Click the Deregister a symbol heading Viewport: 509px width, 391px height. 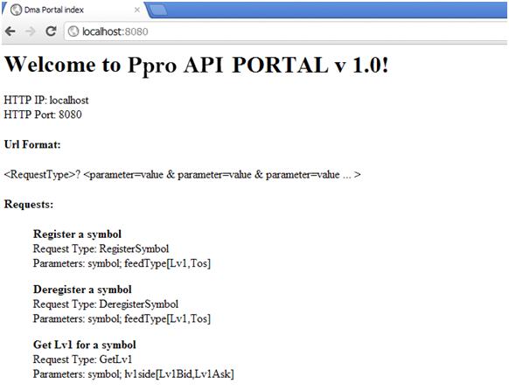point(82,290)
